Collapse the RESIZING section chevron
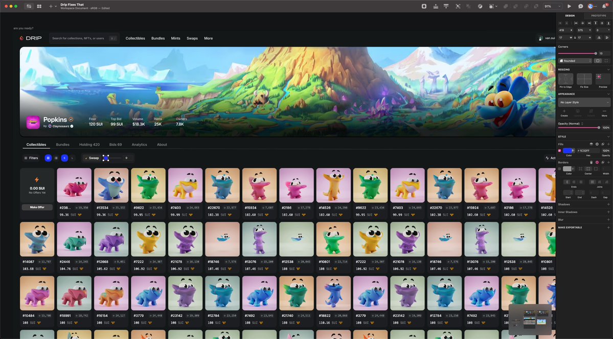The image size is (613, 339). pos(608,70)
